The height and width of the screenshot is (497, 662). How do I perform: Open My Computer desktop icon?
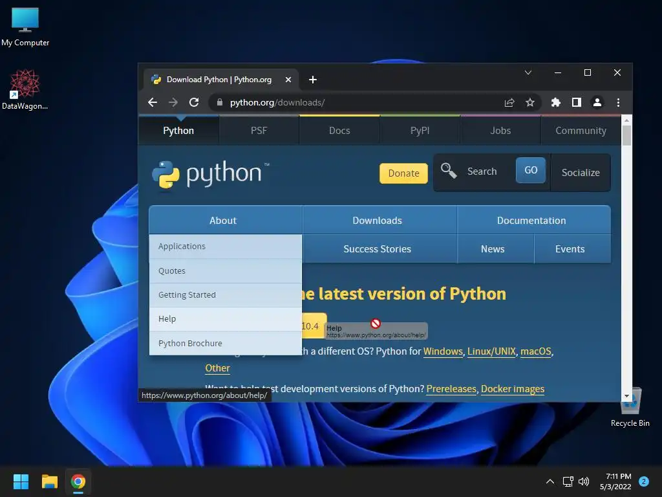coord(25,27)
